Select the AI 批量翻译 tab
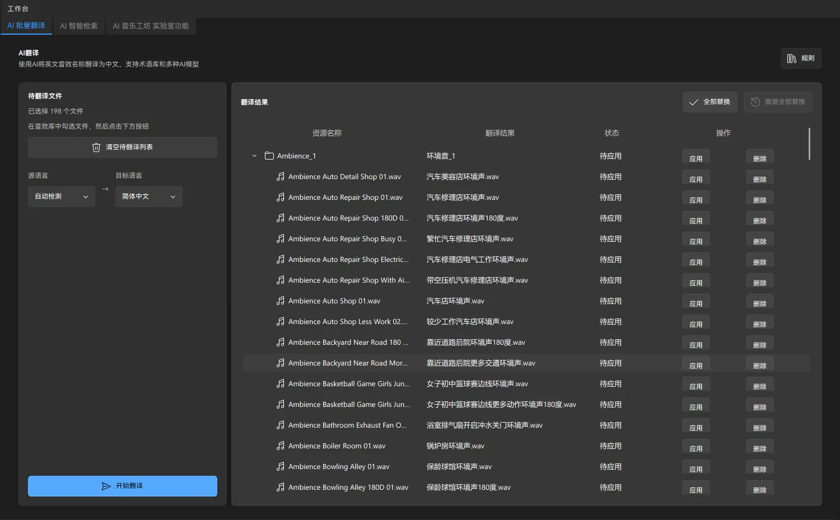 (26, 26)
